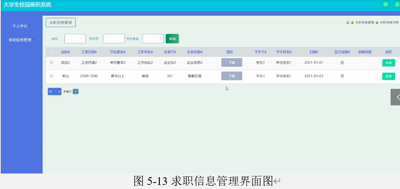This screenshot has width=400, height=189.
Task: Sort by 是否审核 column header
Action: click(x=343, y=52)
